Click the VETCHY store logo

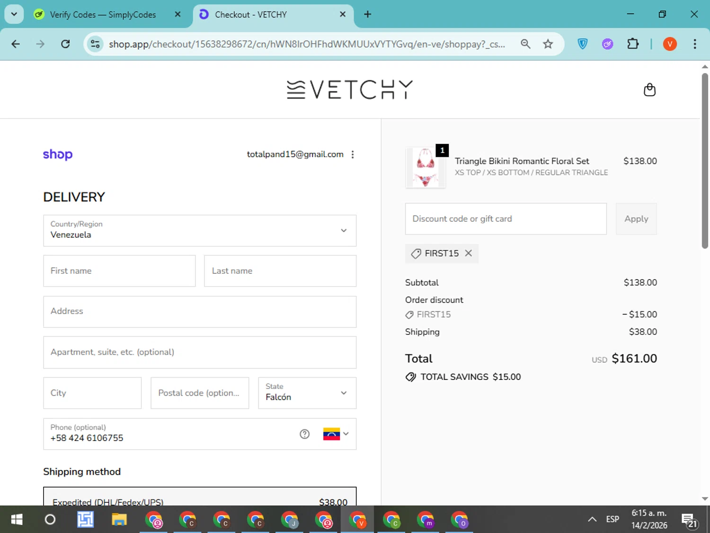point(350,90)
